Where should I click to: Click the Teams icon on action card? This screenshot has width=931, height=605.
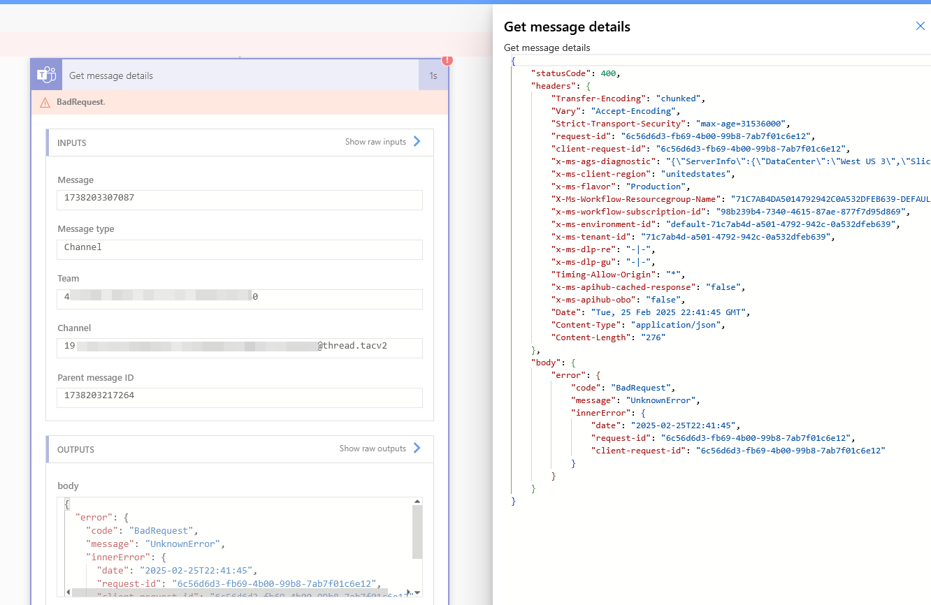click(47, 75)
